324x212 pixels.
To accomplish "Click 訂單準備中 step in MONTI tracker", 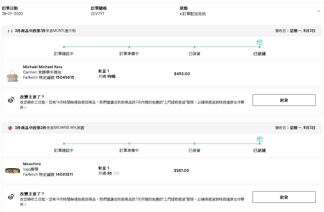I will pos(129,53).
